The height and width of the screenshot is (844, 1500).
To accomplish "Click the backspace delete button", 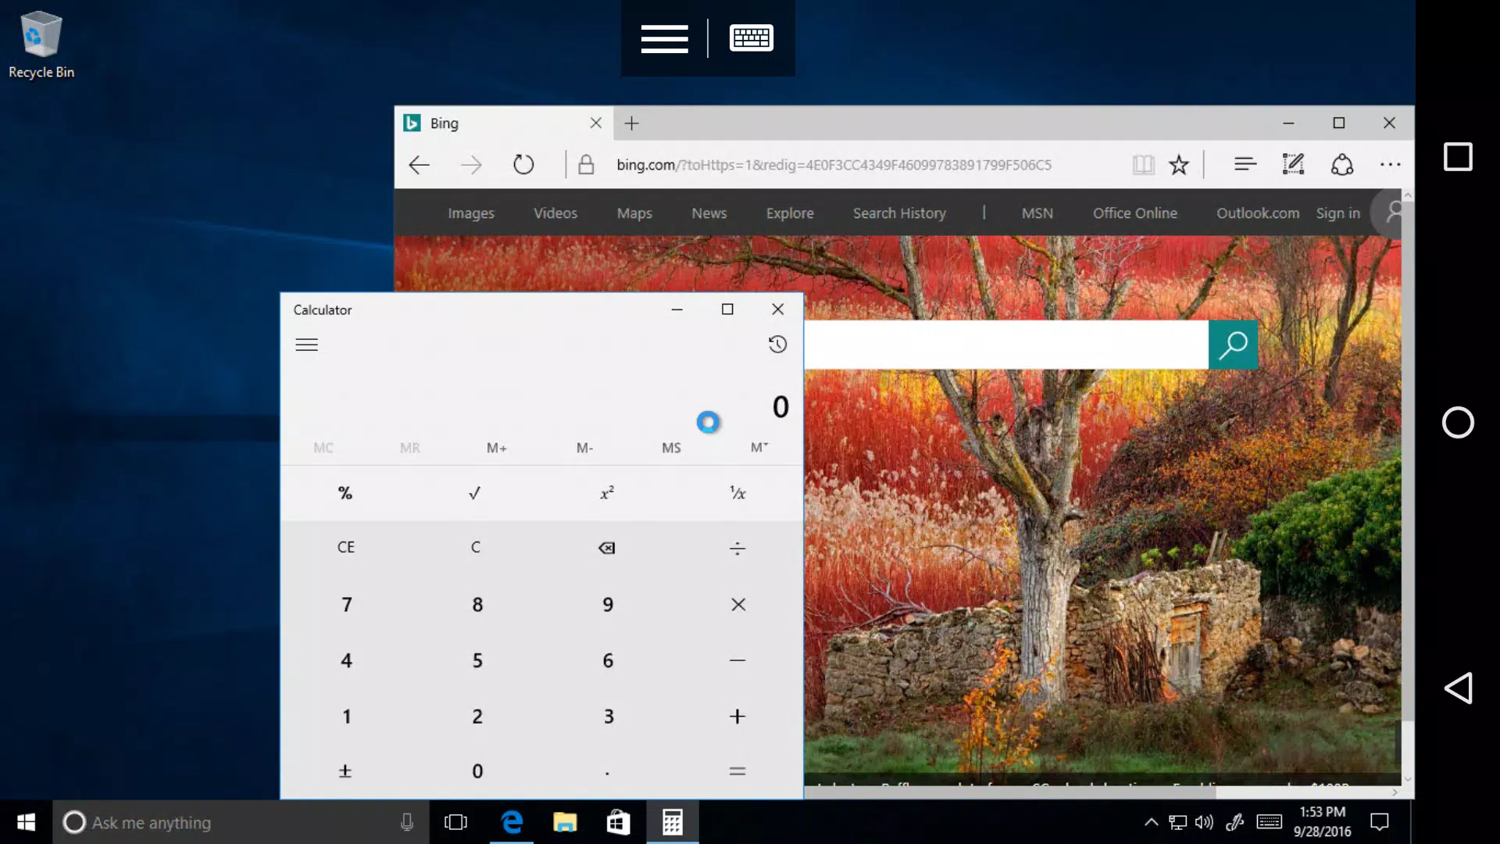I will click(607, 547).
